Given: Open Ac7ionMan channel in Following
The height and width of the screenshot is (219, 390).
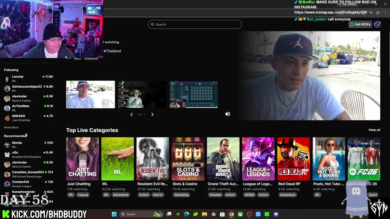Looking at the screenshot, I should click(x=29, y=108).
